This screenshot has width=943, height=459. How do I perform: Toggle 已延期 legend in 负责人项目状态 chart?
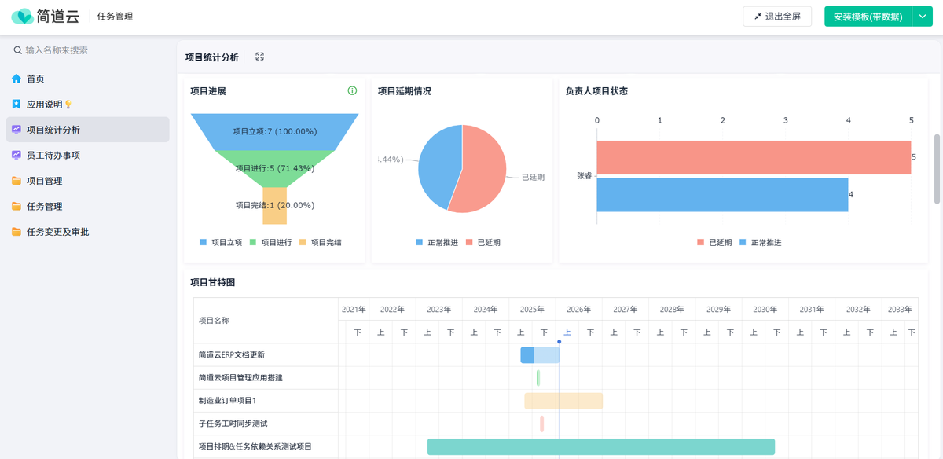(714, 243)
